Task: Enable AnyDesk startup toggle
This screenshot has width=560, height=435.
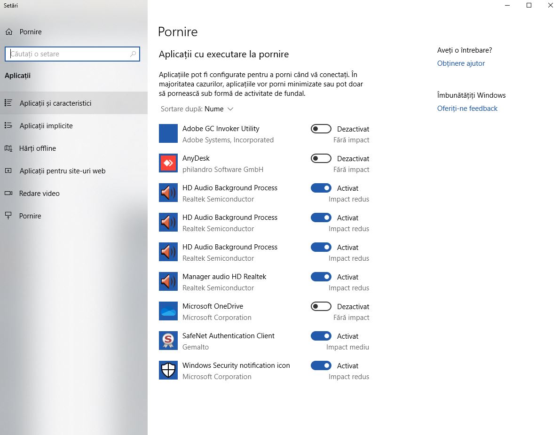Action: pyautogui.click(x=321, y=158)
